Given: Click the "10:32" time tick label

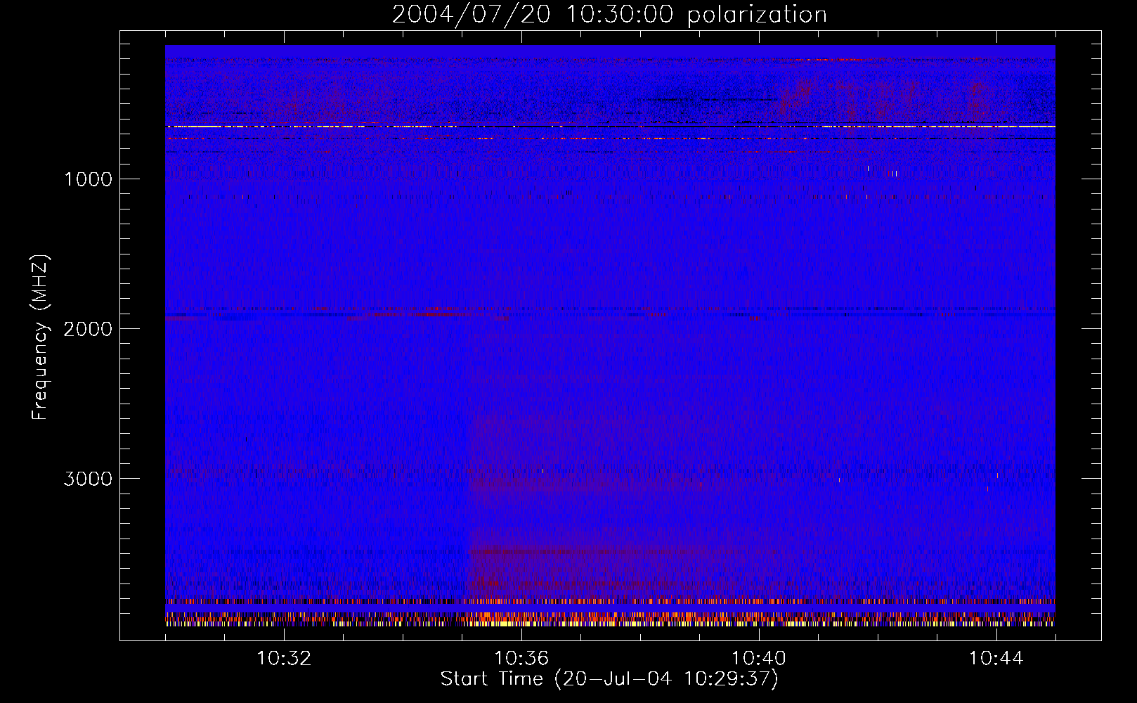Looking at the screenshot, I should click(284, 659).
